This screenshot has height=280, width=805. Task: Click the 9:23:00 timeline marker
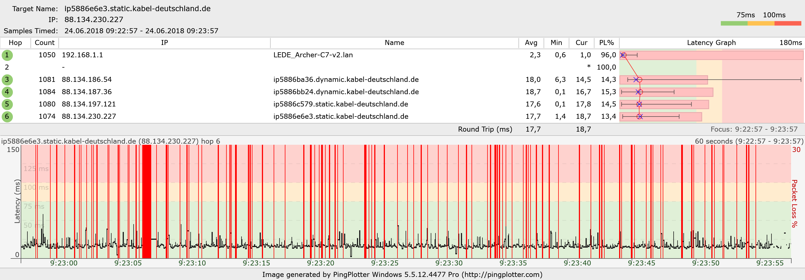[64, 263]
